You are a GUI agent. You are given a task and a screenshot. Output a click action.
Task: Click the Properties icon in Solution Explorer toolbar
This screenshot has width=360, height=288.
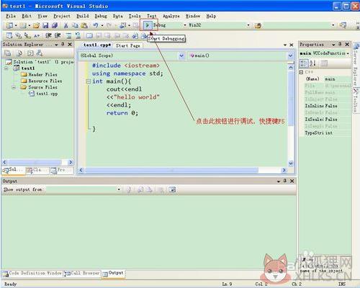tap(8, 53)
